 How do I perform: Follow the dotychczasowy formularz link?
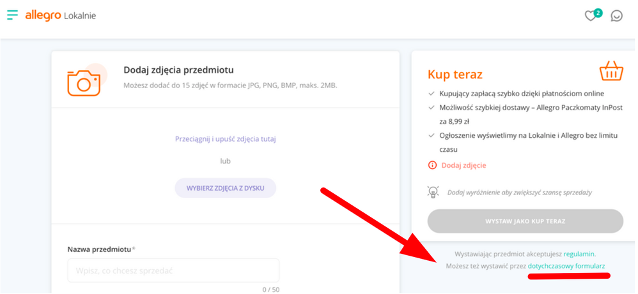coord(566,265)
